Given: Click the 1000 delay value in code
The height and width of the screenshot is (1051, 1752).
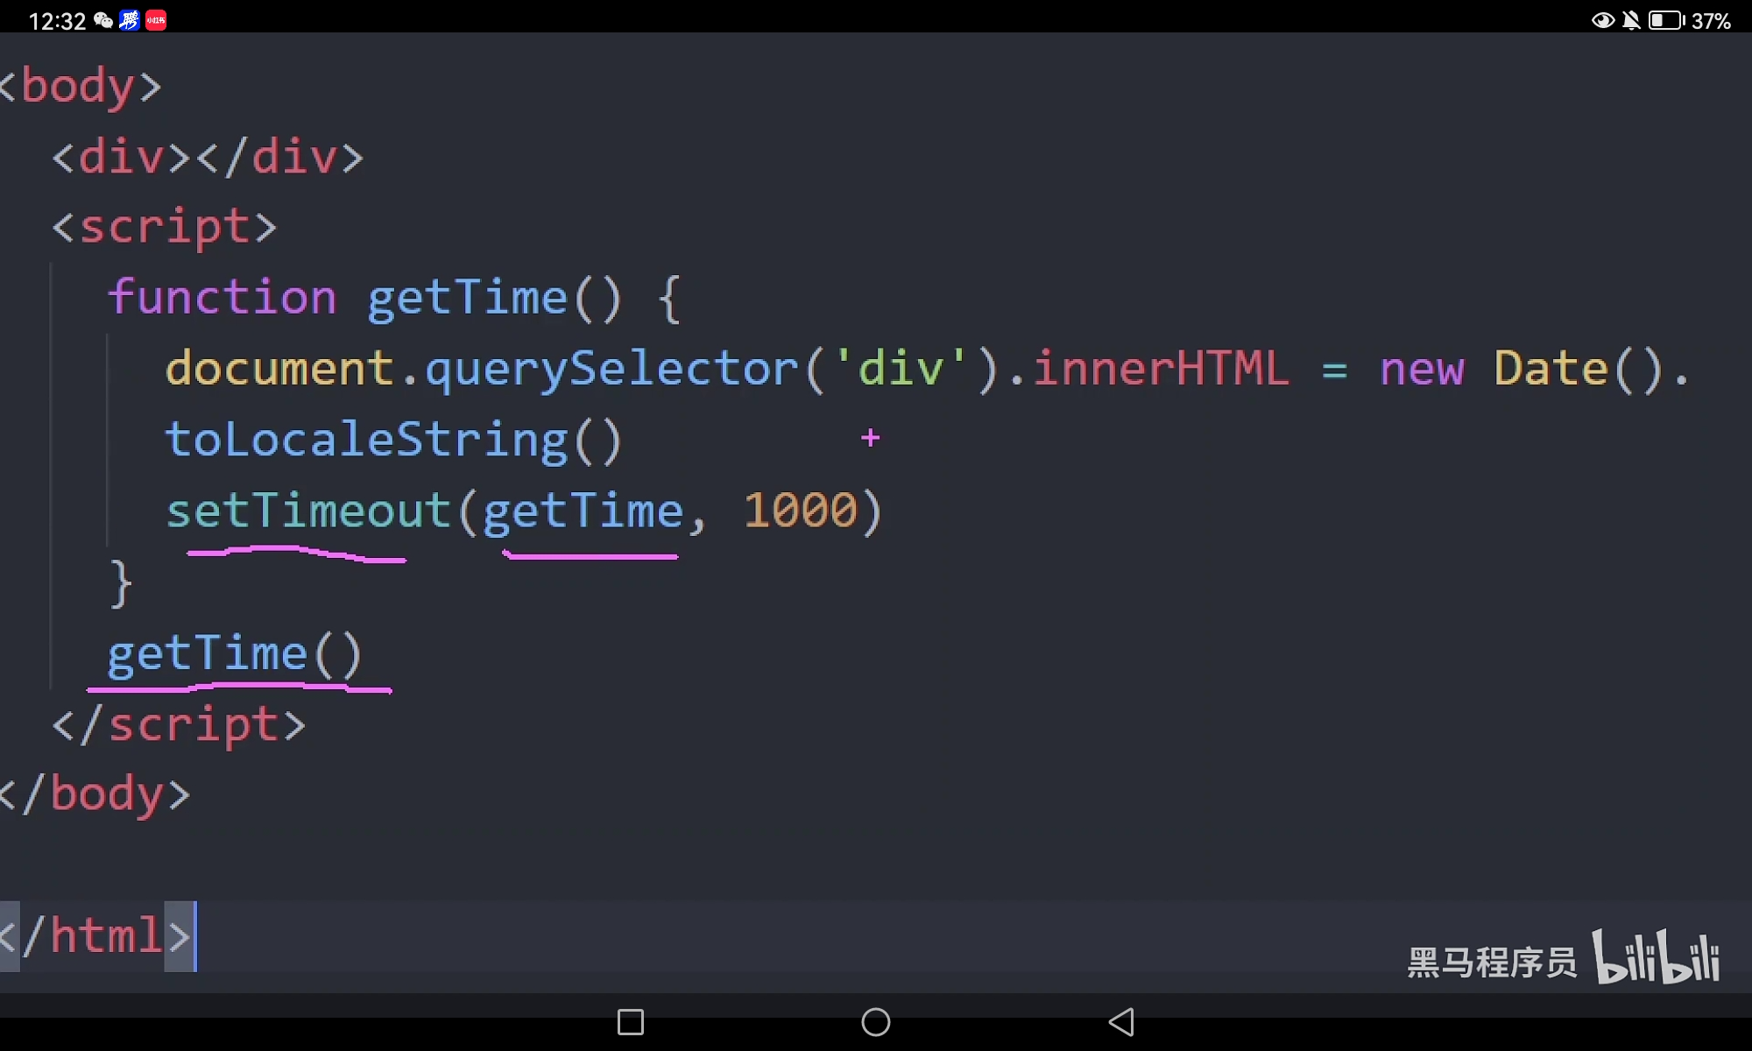Looking at the screenshot, I should (x=800, y=511).
